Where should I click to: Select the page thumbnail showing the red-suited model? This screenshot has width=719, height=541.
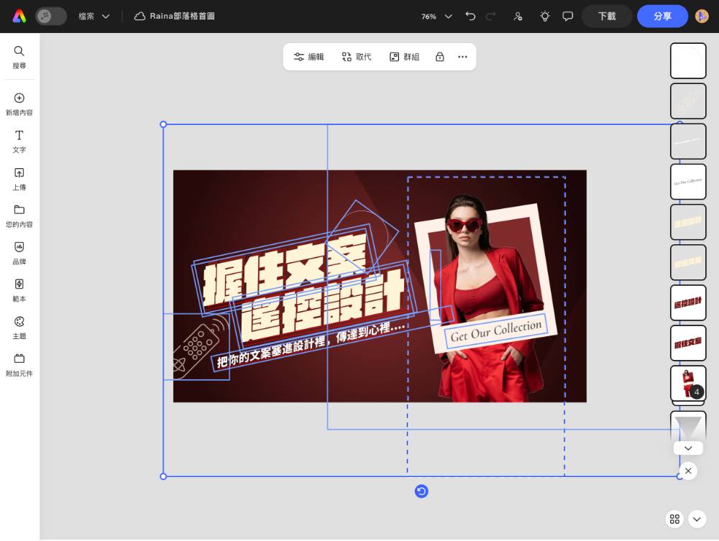(687, 383)
